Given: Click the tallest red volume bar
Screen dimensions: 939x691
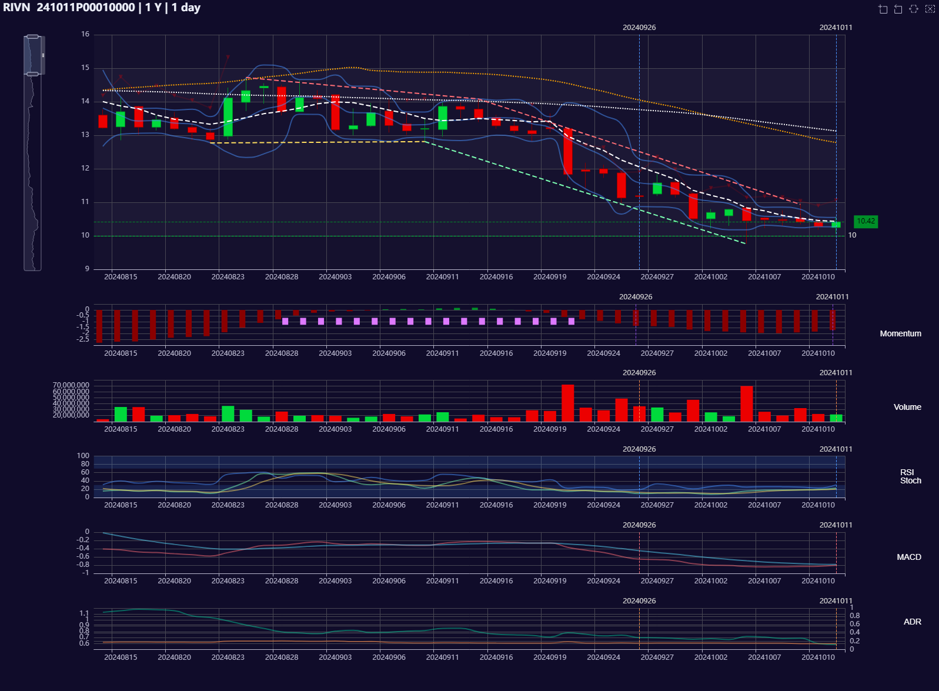Looking at the screenshot, I should pos(567,403).
